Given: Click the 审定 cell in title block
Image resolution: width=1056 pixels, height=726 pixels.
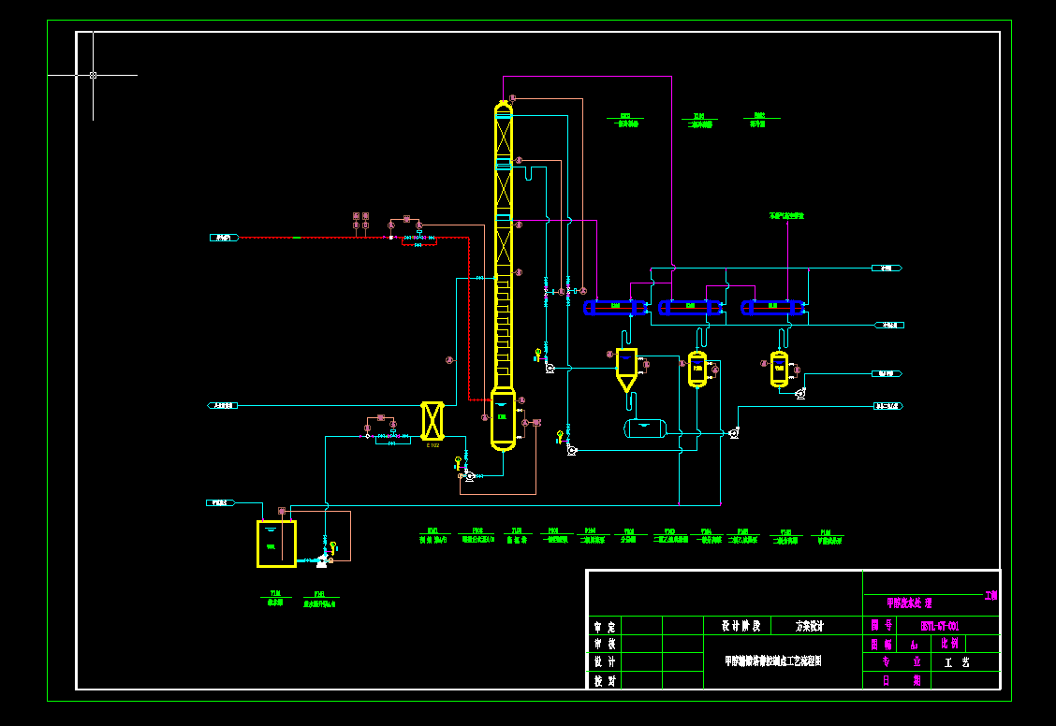Looking at the screenshot, I should point(604,625).
